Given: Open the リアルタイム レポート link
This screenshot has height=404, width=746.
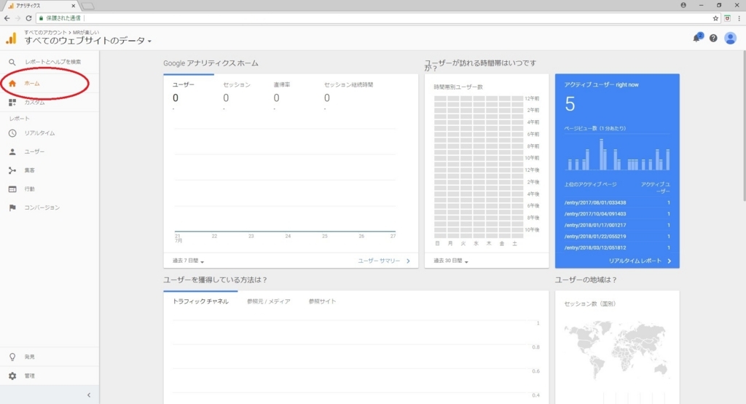Looking at the screenshot, I should point(640,261).
